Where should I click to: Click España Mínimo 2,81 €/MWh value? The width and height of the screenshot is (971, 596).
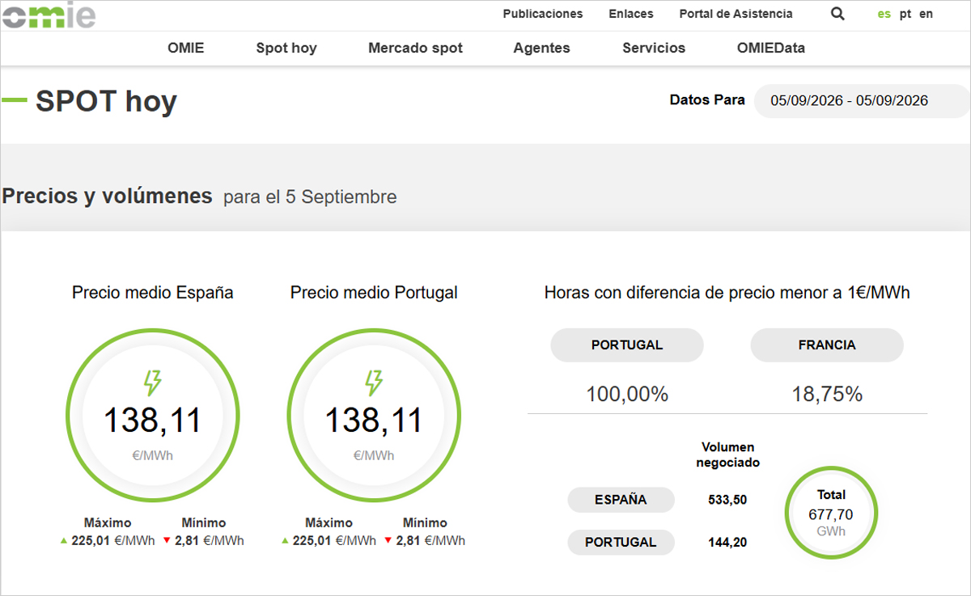[209, 541]
